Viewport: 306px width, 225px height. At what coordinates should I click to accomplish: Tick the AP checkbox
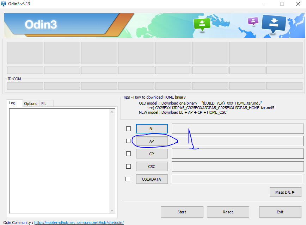pyautogui.click(x=128, y=141)
